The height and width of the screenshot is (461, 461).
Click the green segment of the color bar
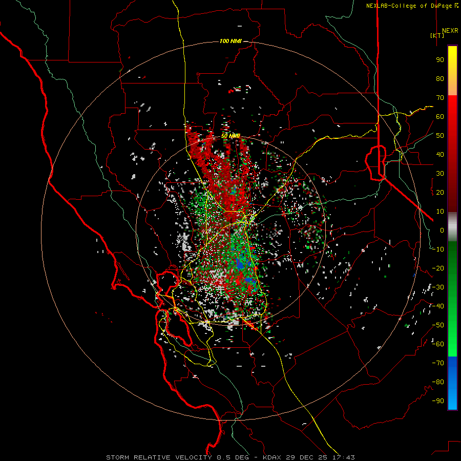click(x=452, y=299)
